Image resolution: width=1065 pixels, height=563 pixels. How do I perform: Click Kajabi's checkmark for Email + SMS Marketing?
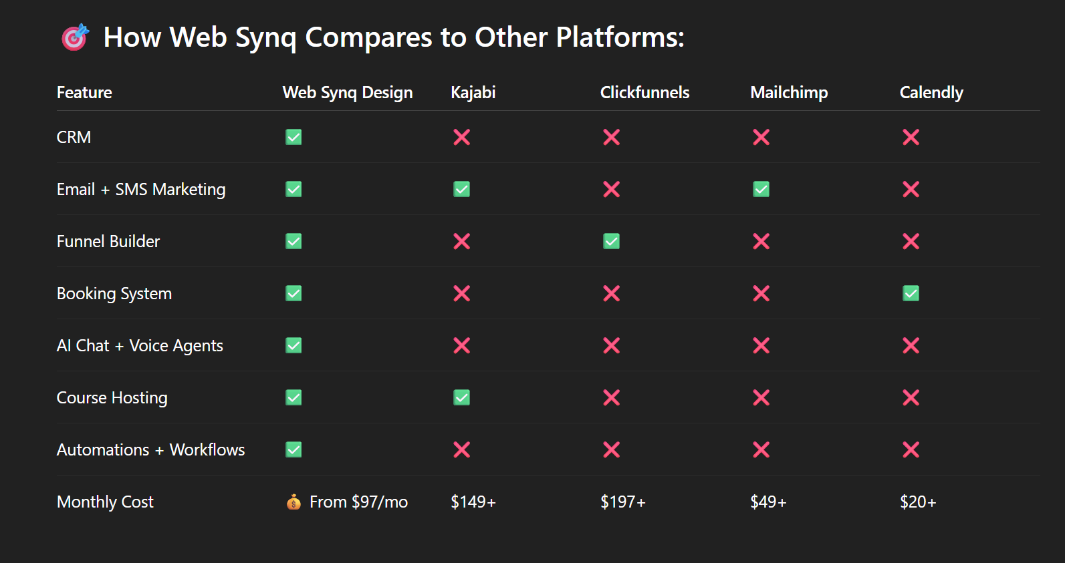462,189
